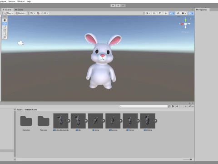
Task: Click the Pause button
Action: coord(118,5)
